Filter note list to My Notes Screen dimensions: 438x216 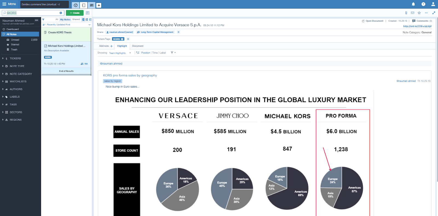(x=65, y=19)
